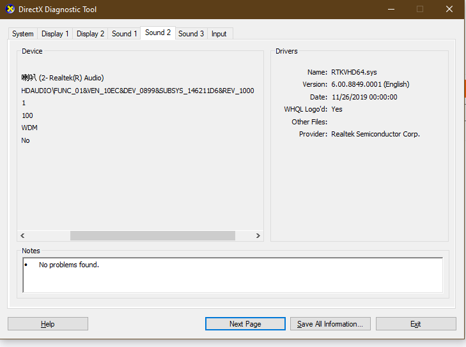
Task: Click the Help button
Action: [48, 324]
